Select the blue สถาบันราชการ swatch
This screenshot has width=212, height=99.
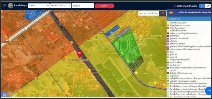[168, 68]
